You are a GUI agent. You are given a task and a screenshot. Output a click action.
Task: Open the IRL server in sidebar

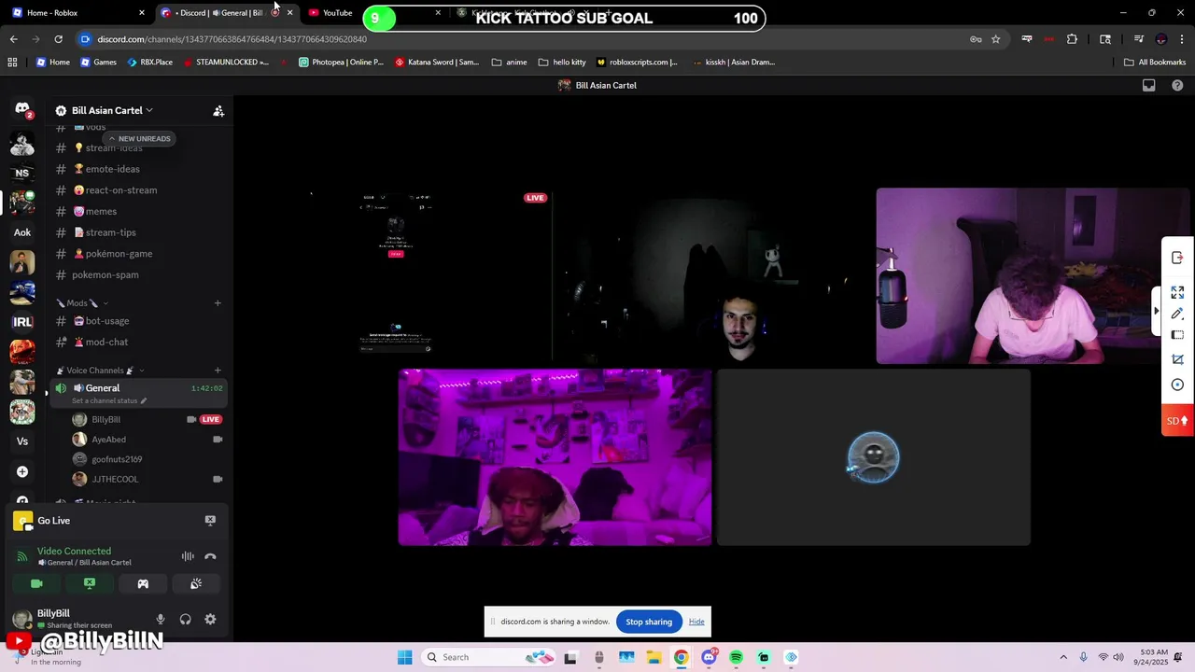point(22,322)
